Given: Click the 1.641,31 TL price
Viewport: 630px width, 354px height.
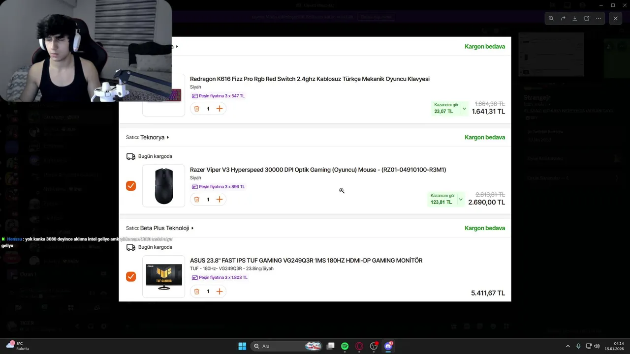Looking at the screenshot, I should click(488, 112).
